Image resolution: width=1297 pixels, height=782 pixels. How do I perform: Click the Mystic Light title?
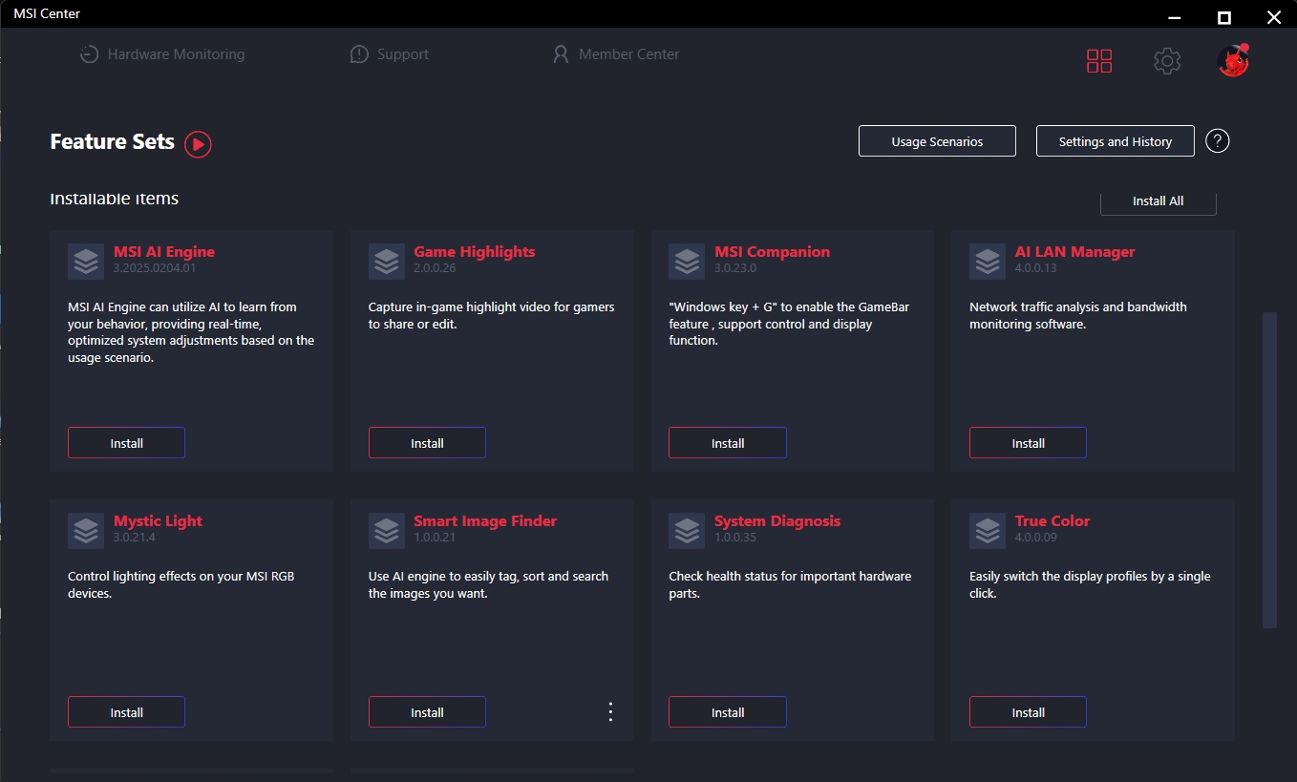click(x=159, y=521)
